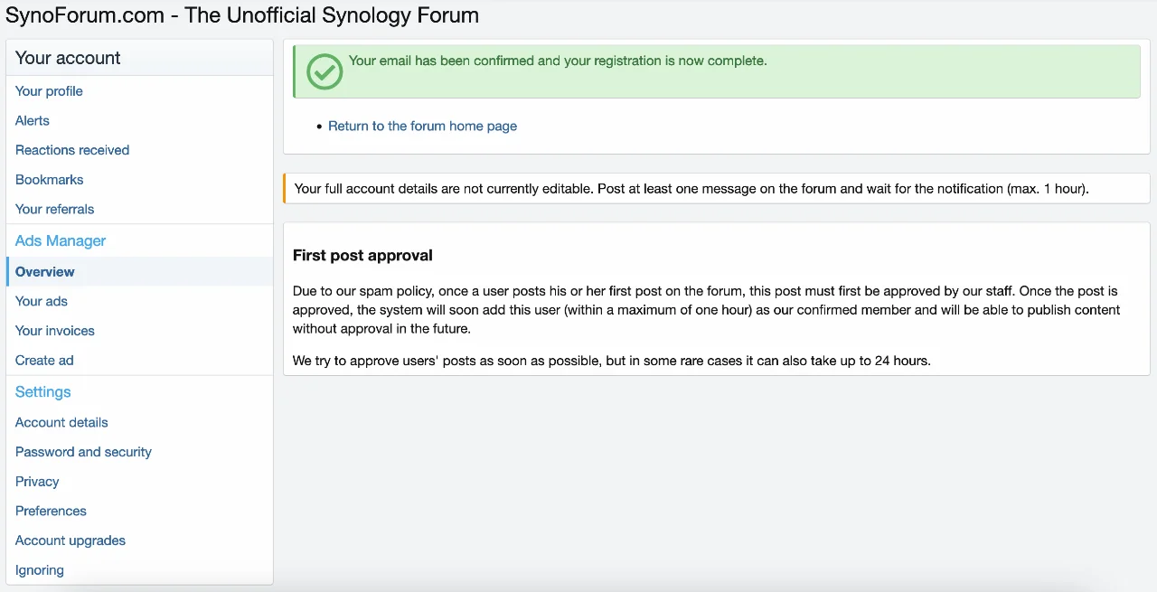This screenshot has width=1157, height=592.
Task: Open Your ads section
Action: tap(42, 301)
